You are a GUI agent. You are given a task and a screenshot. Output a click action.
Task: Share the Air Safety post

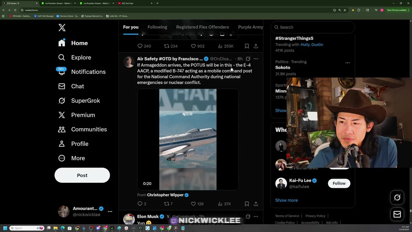click(256, 204)
